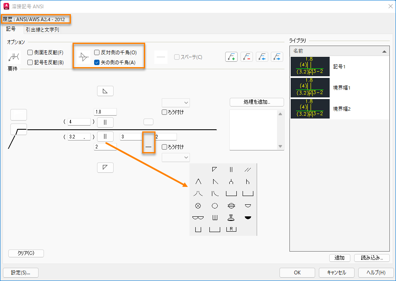Select the 記号 tab
The width and height of the screenshot is (396, 281).
pyautogui.click(x=11, y=30)
